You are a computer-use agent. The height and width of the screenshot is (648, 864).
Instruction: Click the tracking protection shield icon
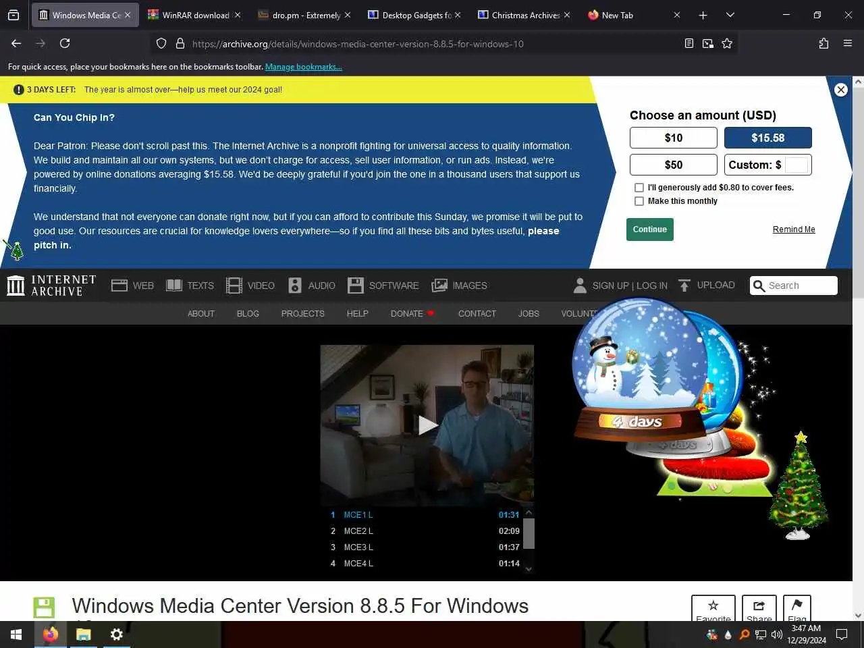pos(161,43)
